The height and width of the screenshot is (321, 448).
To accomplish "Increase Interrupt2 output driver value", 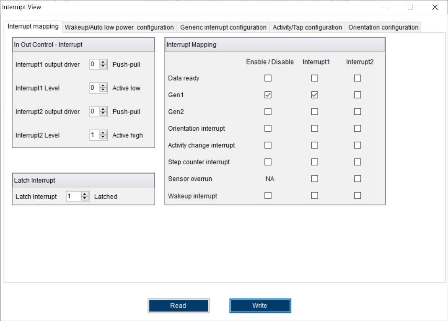I will (x=103, y=109).
